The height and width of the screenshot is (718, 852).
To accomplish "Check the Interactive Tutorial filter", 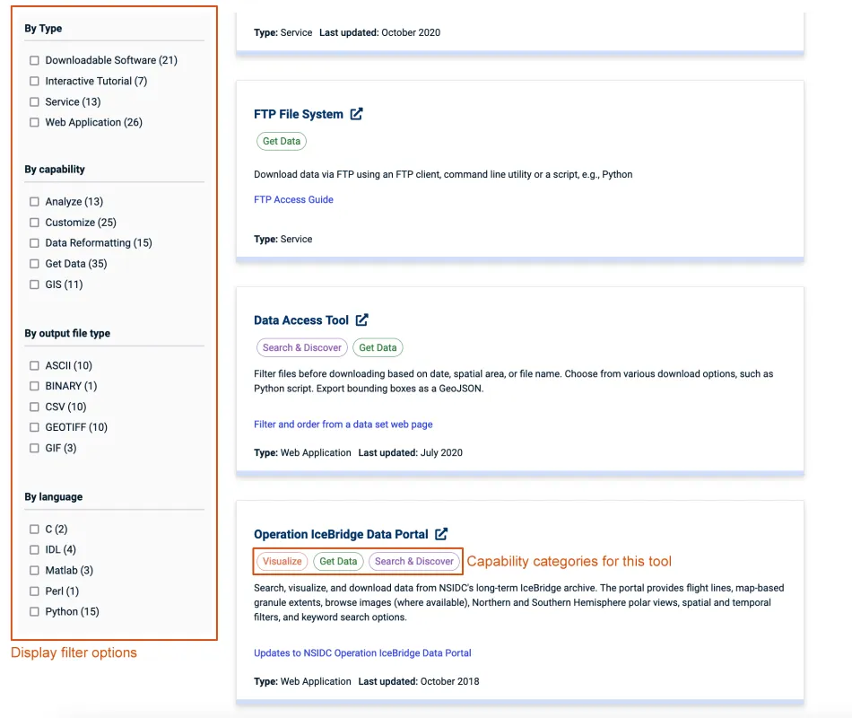I will 33,81.
